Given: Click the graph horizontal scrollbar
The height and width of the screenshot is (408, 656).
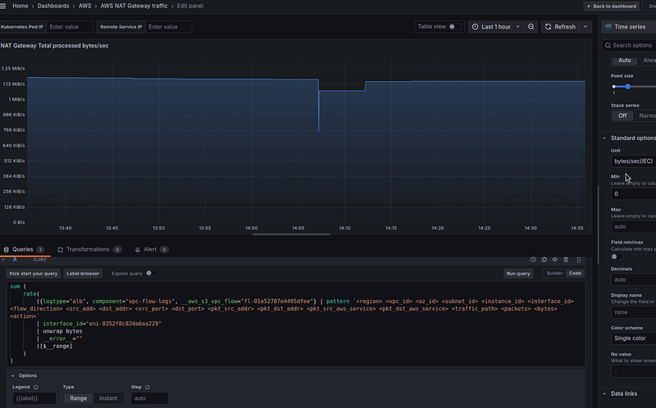Looking at the screenshot, I should (291, 234).
